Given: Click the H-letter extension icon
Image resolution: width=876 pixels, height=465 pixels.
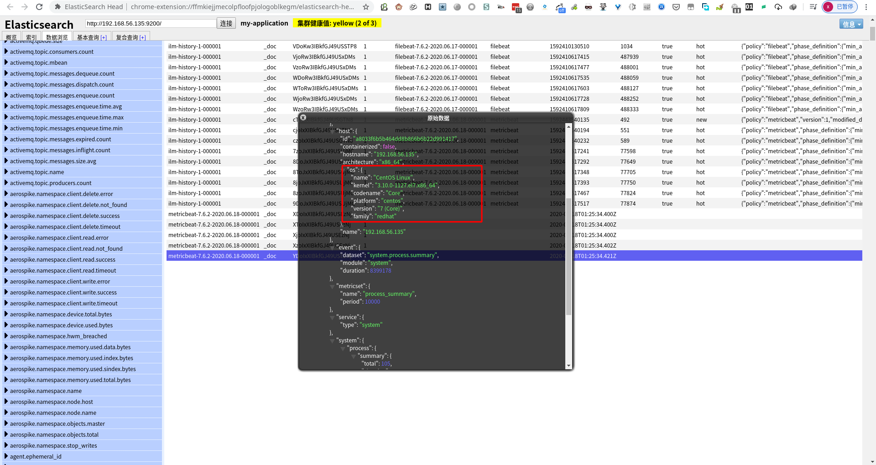Looking at the screenshot, I should pos(428,7).
